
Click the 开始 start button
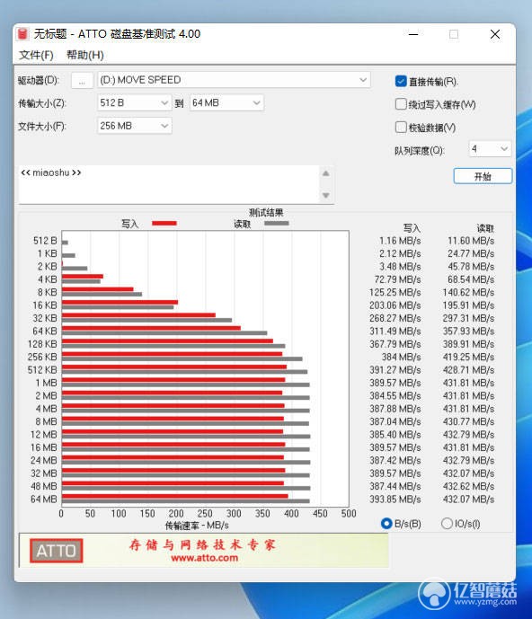pos(483,176)
